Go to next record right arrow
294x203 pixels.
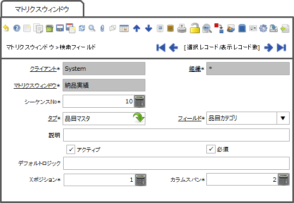tap(268, 47)
